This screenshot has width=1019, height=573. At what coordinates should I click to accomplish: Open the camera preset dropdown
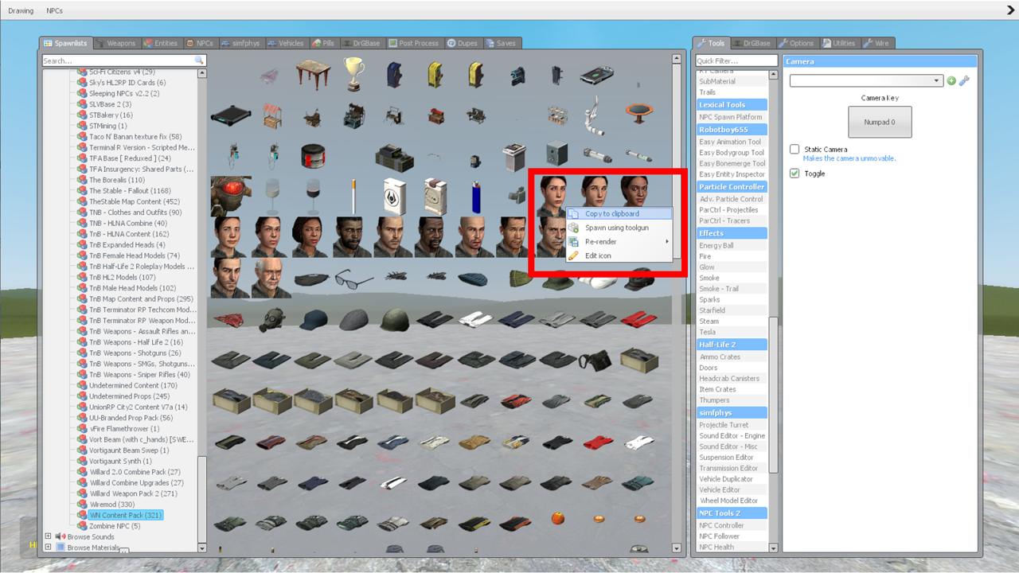(x=866, y=81)
